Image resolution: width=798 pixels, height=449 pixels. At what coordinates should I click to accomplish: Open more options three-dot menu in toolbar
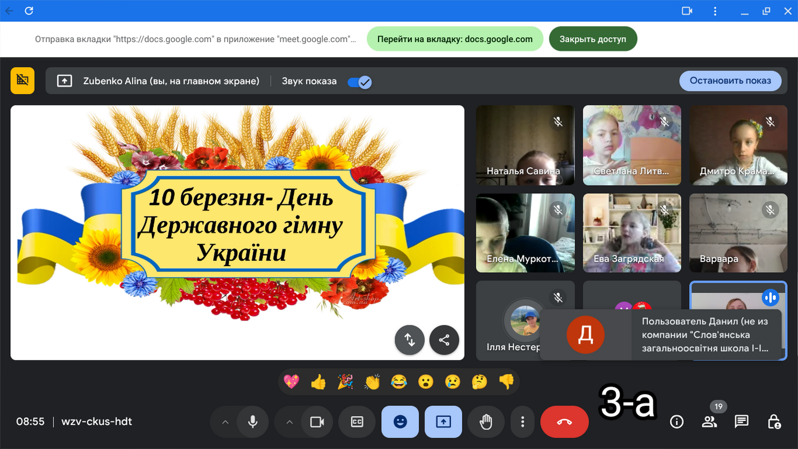tap(523, 421)
